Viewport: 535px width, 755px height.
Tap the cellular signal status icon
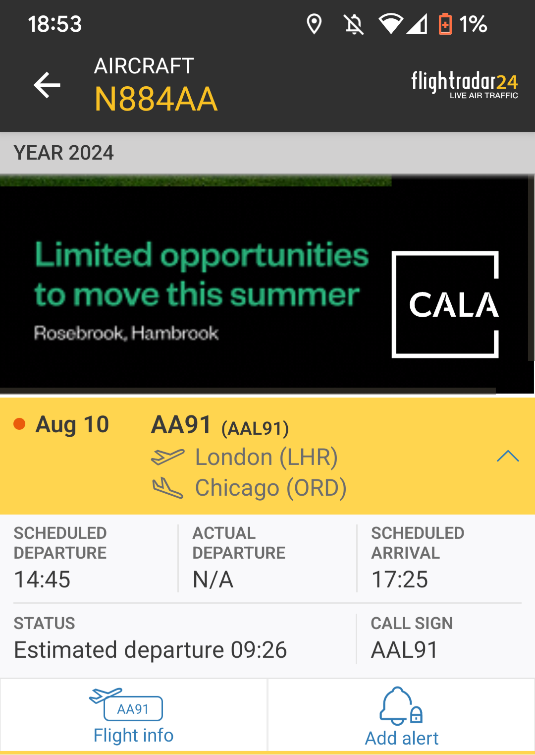coord(417,24)
